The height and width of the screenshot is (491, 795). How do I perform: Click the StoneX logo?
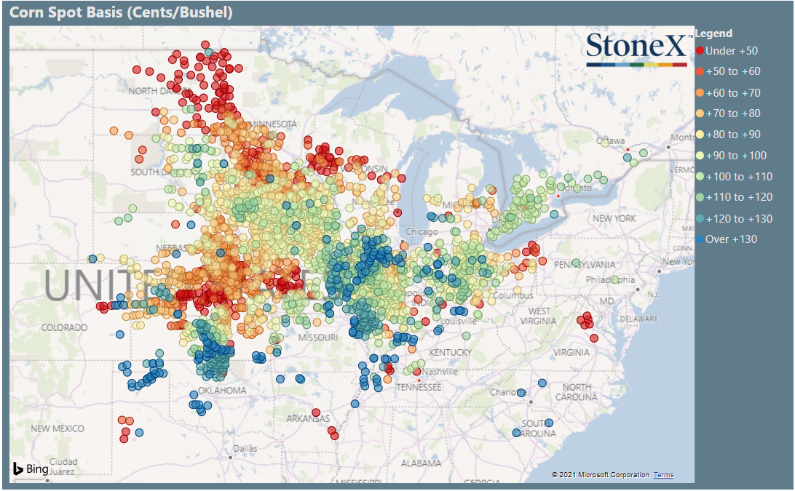(638, 49)
